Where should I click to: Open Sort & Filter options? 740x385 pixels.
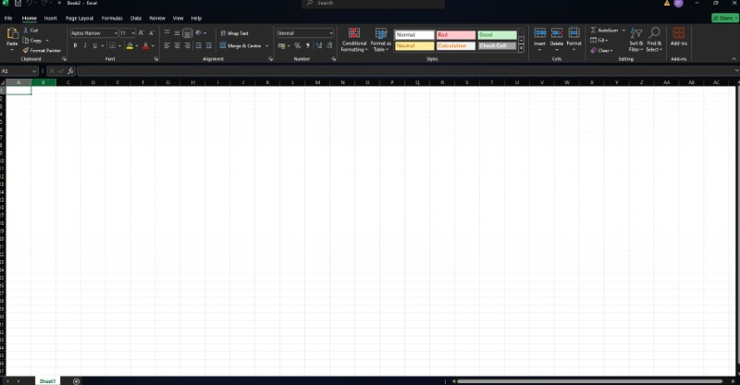[x=635, y=39]
